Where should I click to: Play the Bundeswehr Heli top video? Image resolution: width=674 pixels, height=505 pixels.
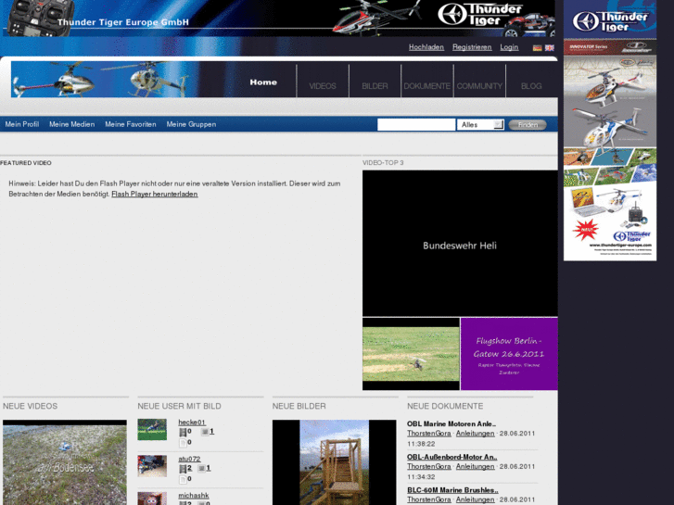pyautogui.click(x=460, y=244)
